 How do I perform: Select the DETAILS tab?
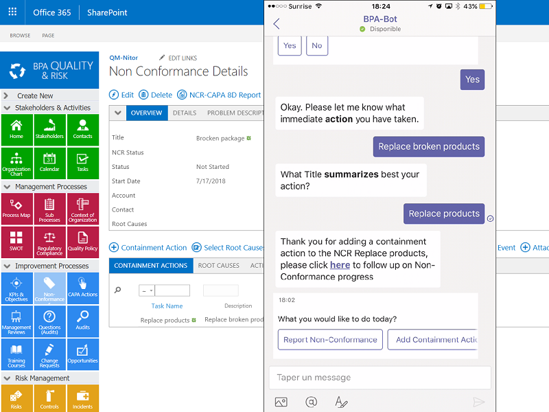click(185, 113)
